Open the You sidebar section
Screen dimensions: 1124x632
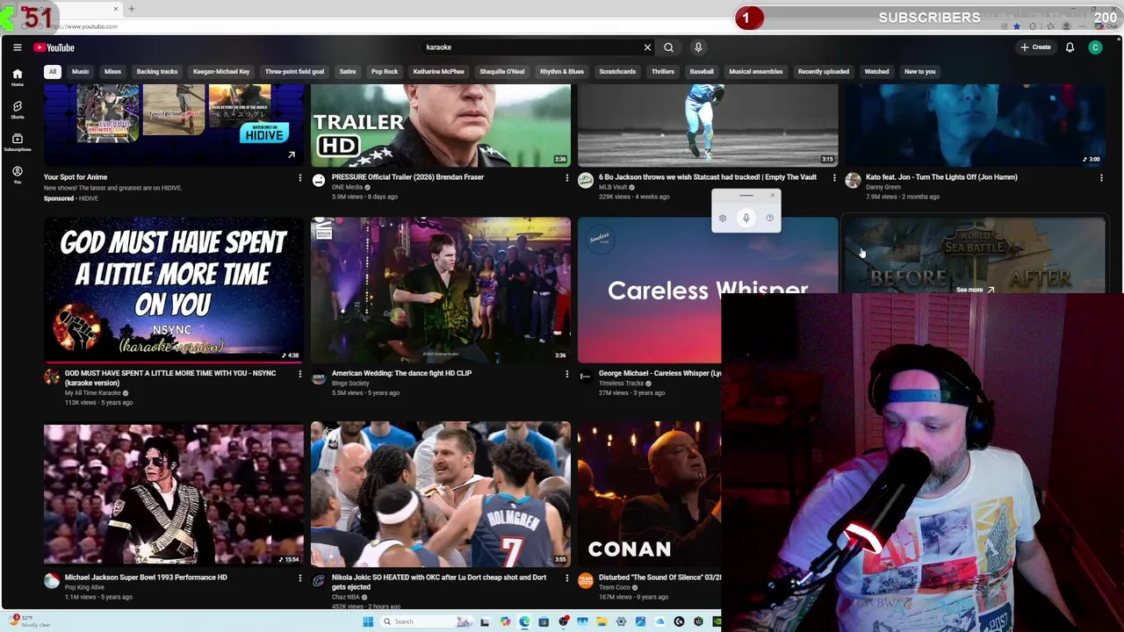17,175
